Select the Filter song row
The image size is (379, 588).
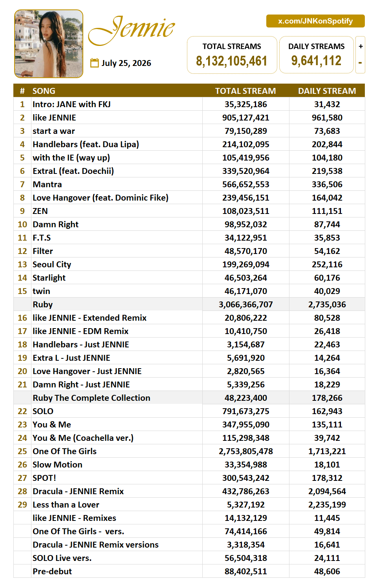tap(189, 251)
